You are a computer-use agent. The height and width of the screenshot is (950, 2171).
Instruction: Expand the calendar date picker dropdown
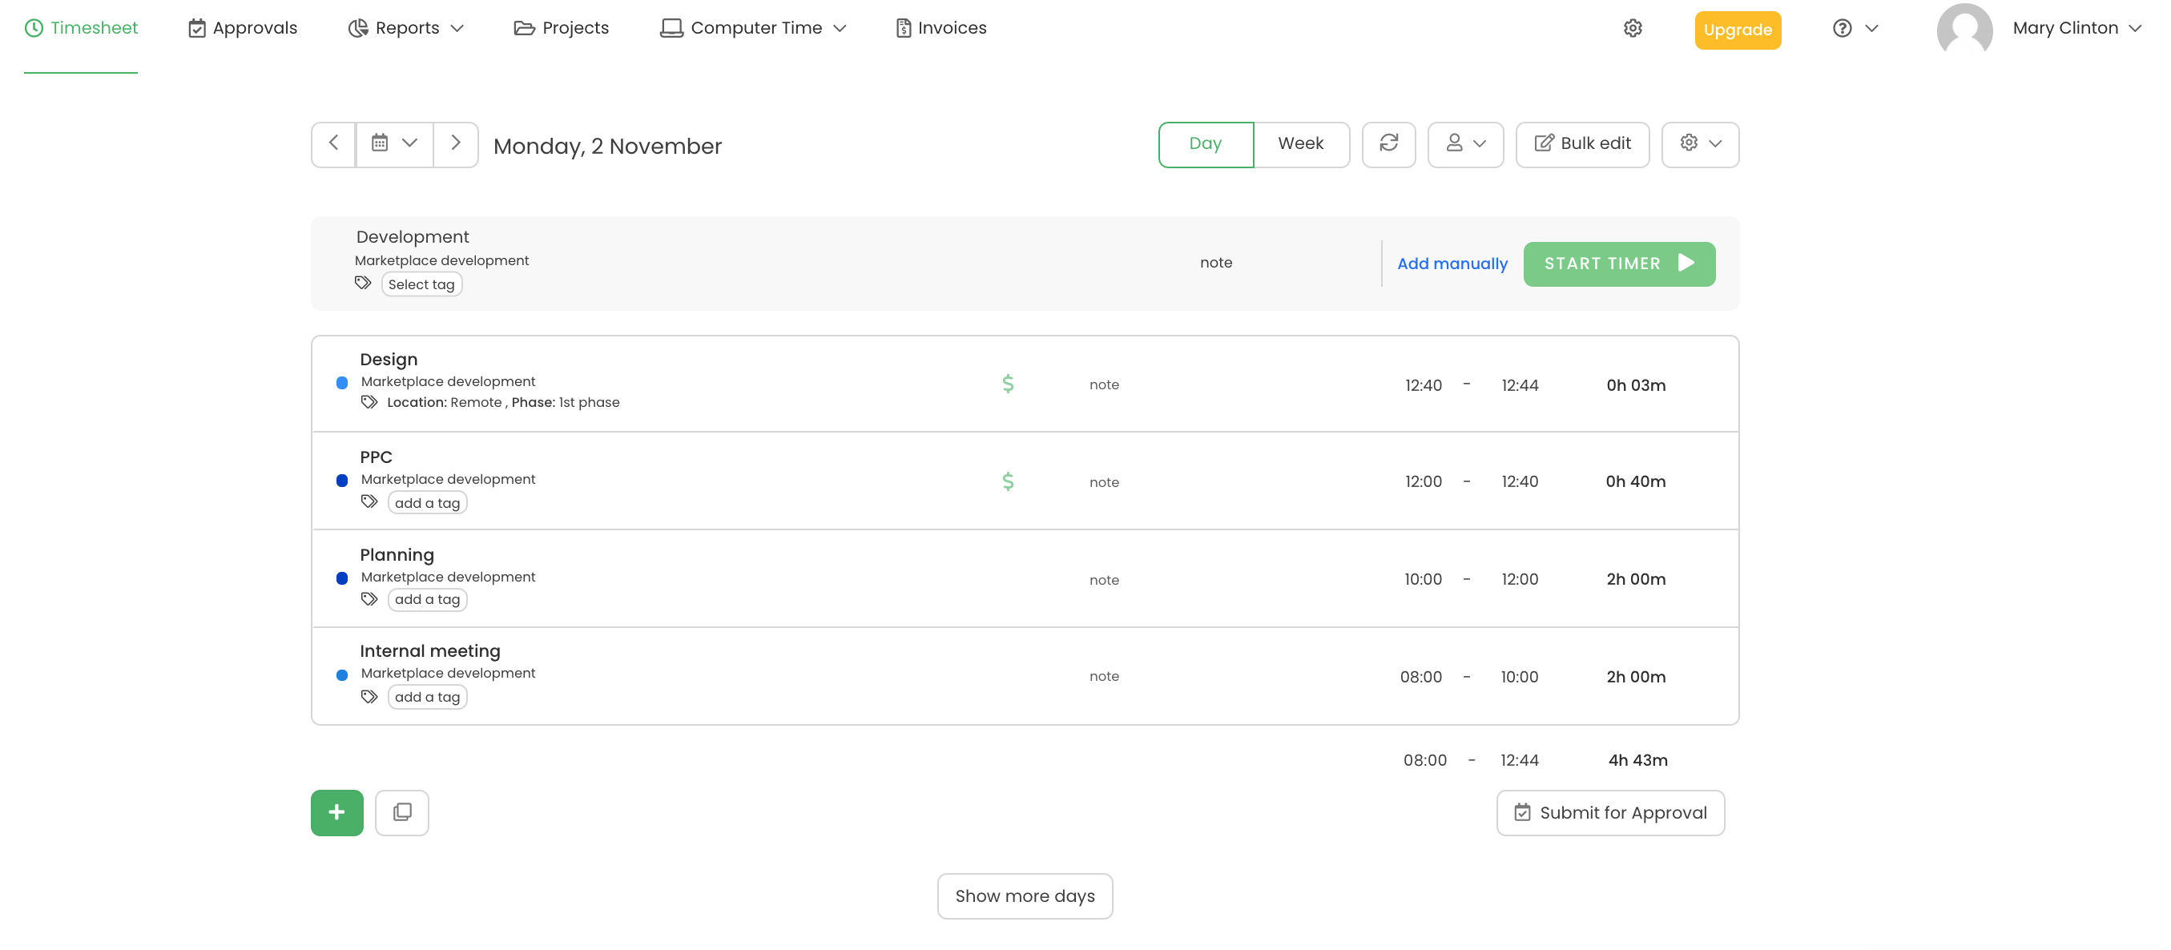(393, 144)
